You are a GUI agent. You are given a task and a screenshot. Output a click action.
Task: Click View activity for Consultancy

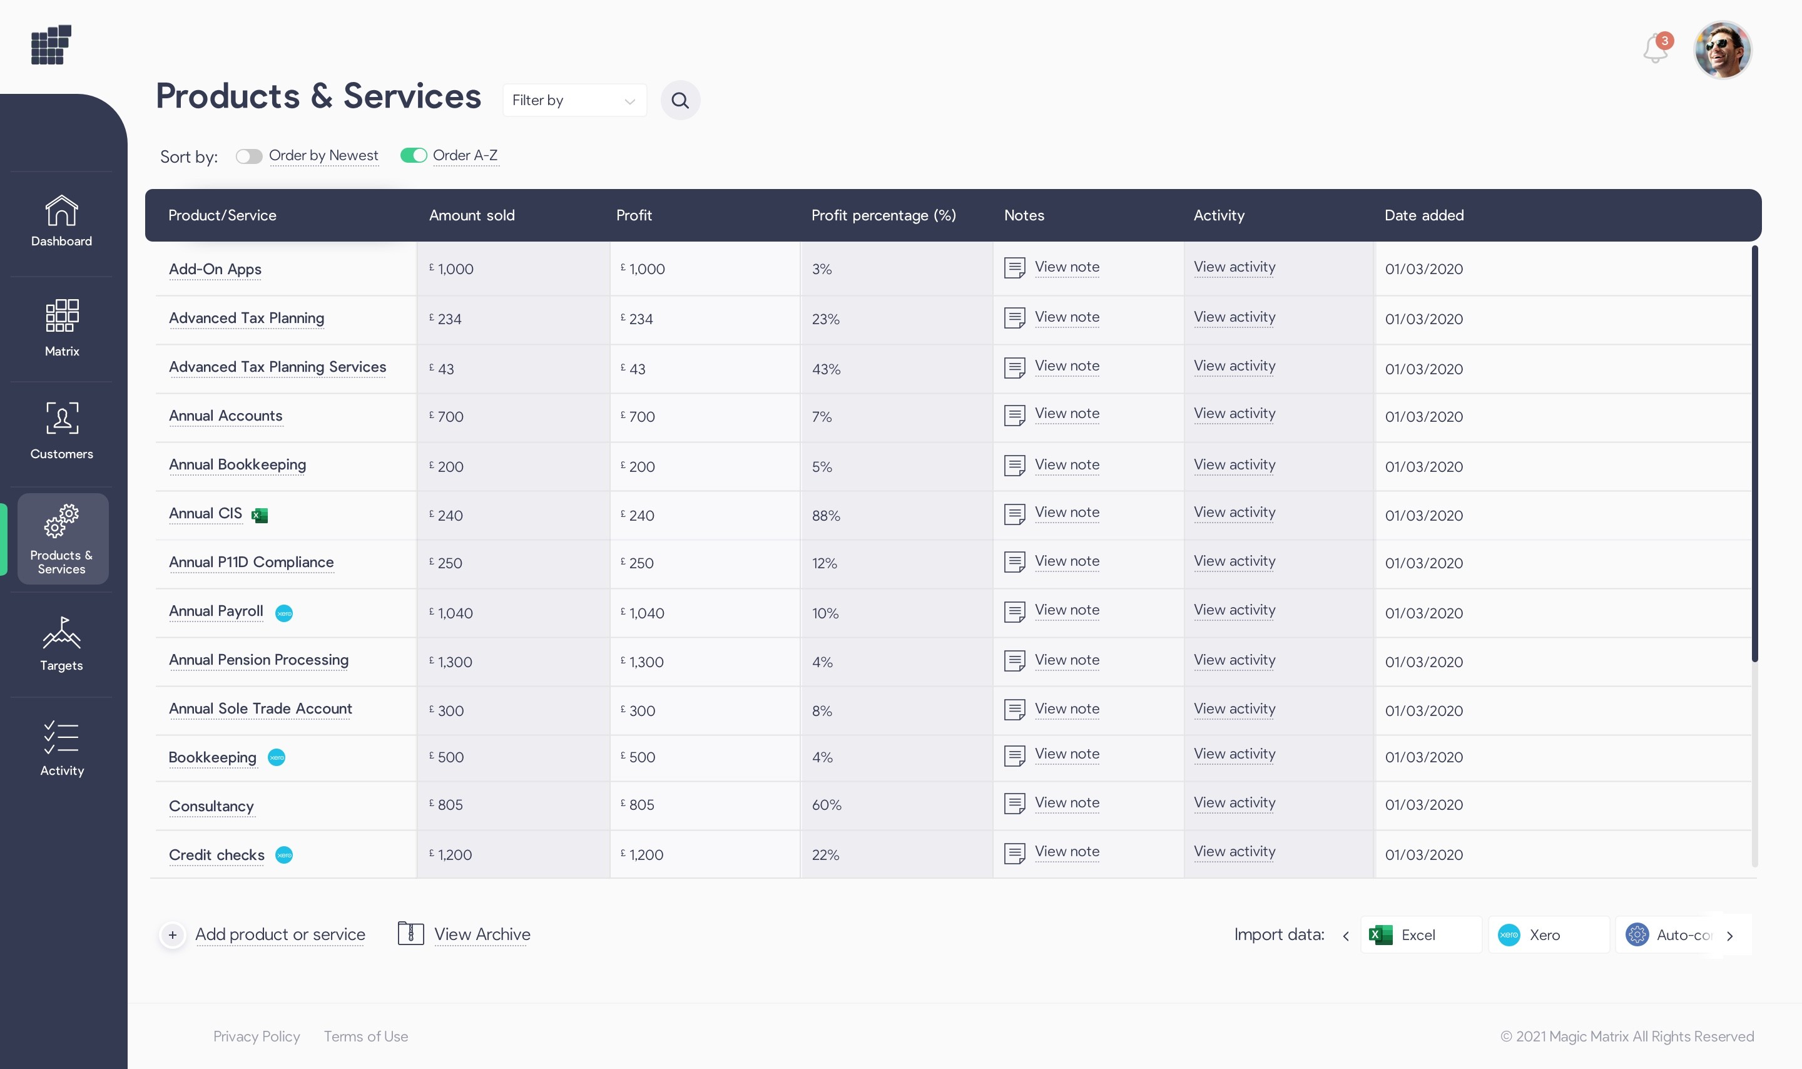tap(1234, 803)
